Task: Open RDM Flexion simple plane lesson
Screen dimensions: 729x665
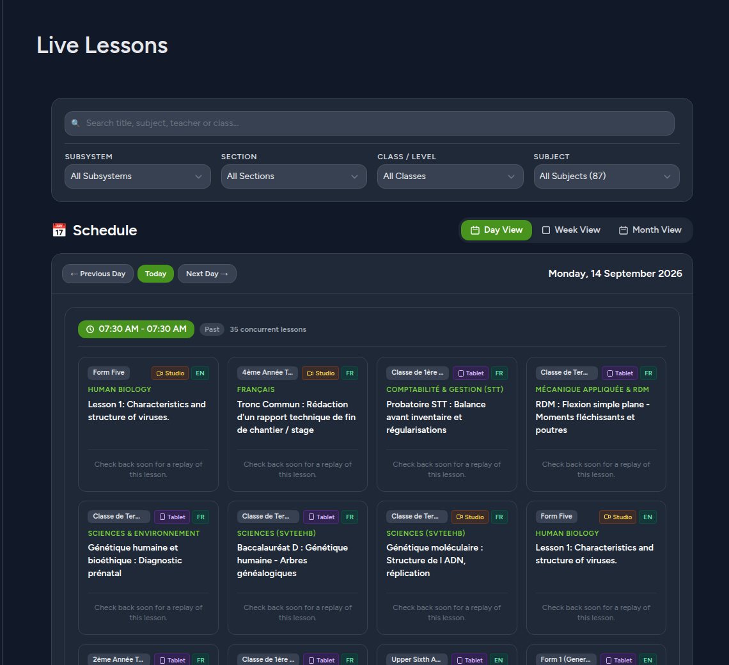Action: 592,417
